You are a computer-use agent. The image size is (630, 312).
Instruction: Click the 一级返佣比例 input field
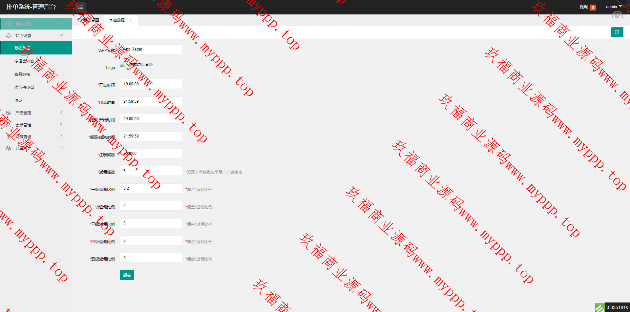click(151, 188)
